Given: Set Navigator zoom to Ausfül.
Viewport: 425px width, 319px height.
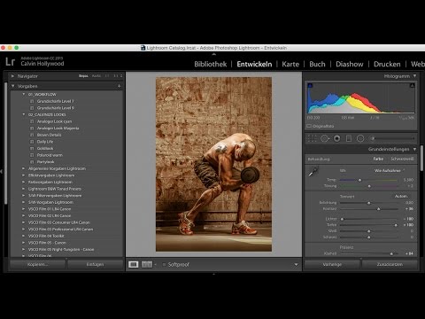Looking at the screenshot, I should 97,76.
